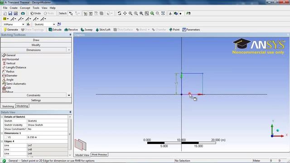Switch to the Print Preview tab

100,154
